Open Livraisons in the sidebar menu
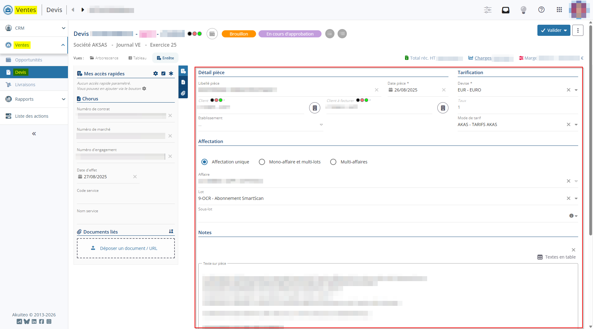 (x=25, y=85)
